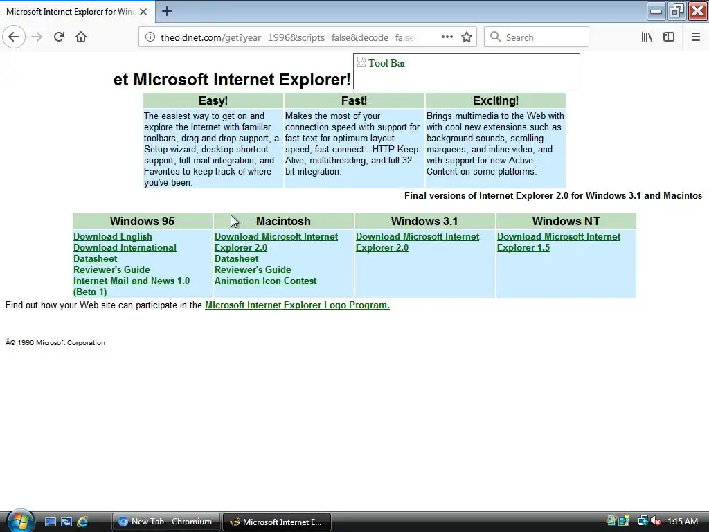Close the Microsoft Internet Explorer tab
The height and width of the screenshot is (532, 709).
(143, 12)
